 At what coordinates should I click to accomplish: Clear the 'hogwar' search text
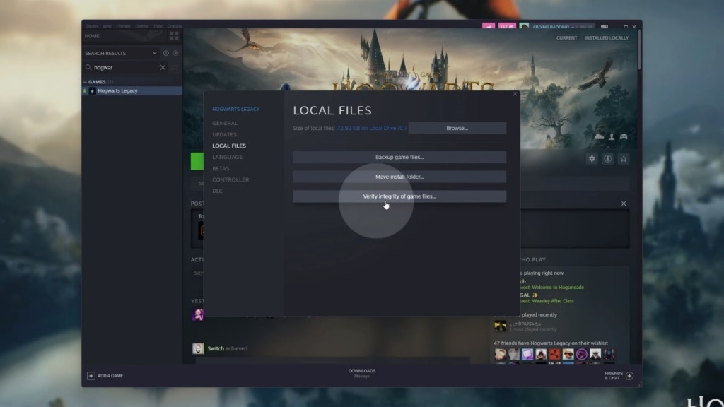point(163,67)
